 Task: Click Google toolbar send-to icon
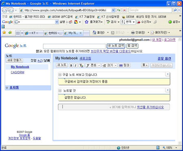click(x=138, y=22)
